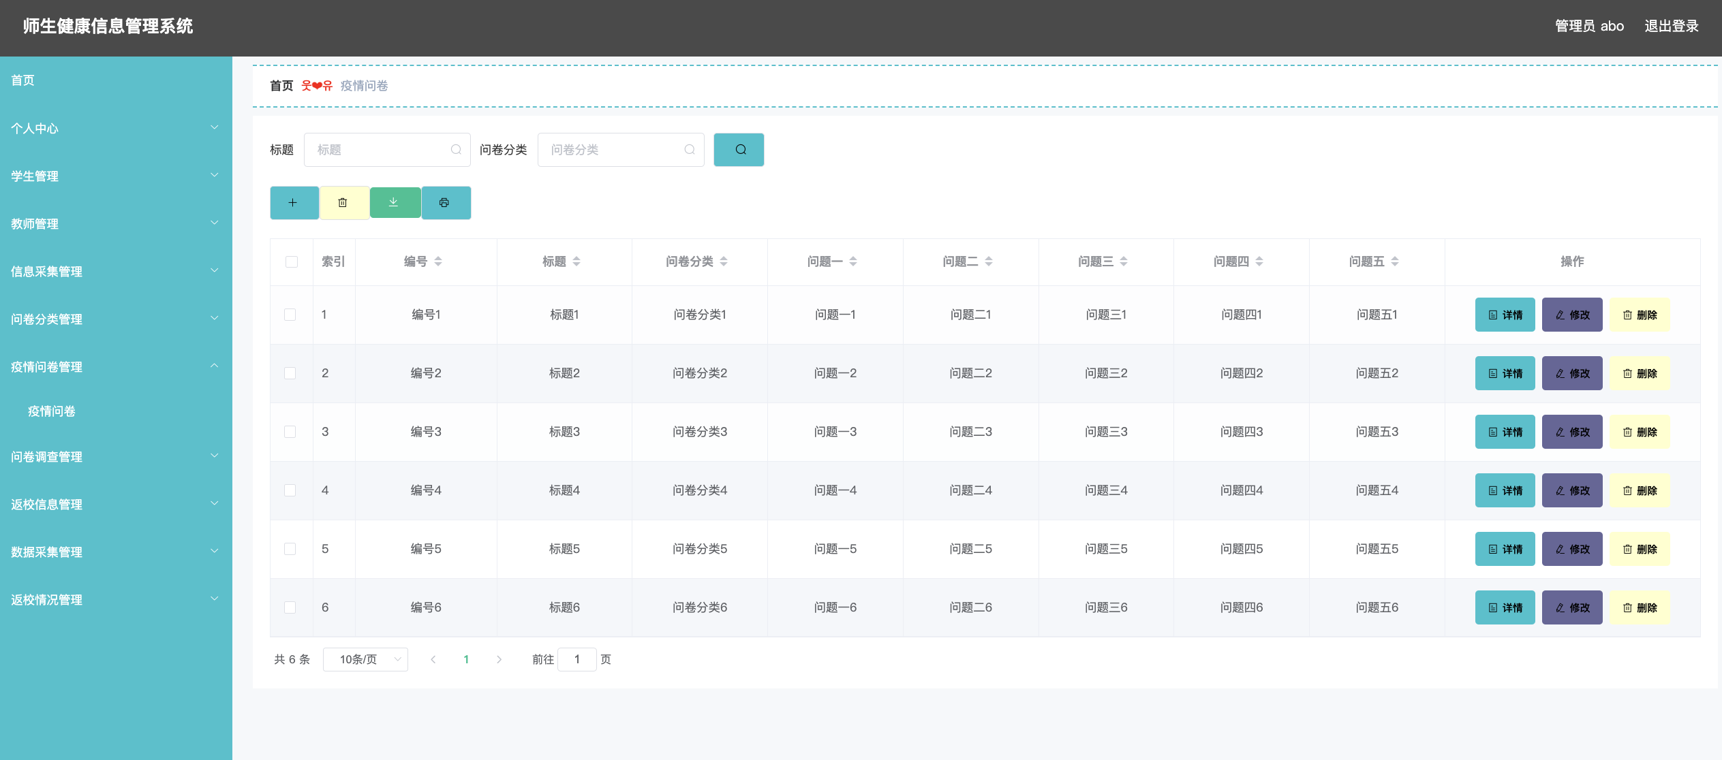Click the green download export button
The image size is (1722, 760).
click(394, 202)
